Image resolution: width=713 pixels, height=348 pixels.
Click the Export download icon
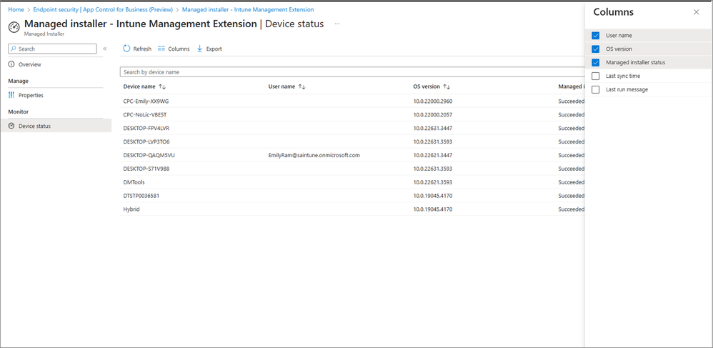tap(199, 49)
